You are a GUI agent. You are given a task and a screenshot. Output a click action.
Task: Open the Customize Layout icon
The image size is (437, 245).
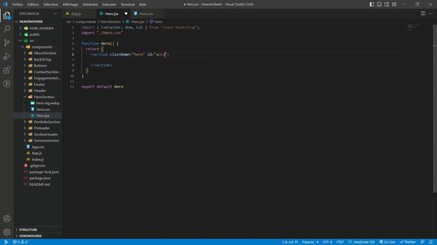(394, 4)
